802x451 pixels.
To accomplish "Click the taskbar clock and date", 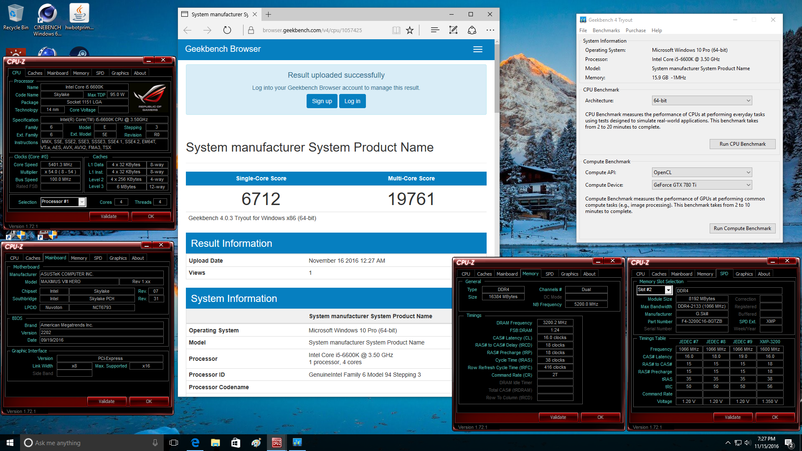I will [766, 443].
